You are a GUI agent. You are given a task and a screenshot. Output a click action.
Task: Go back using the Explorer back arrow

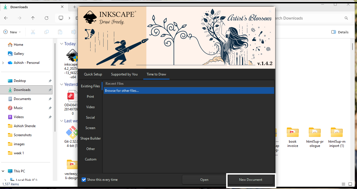pos(6,18)
